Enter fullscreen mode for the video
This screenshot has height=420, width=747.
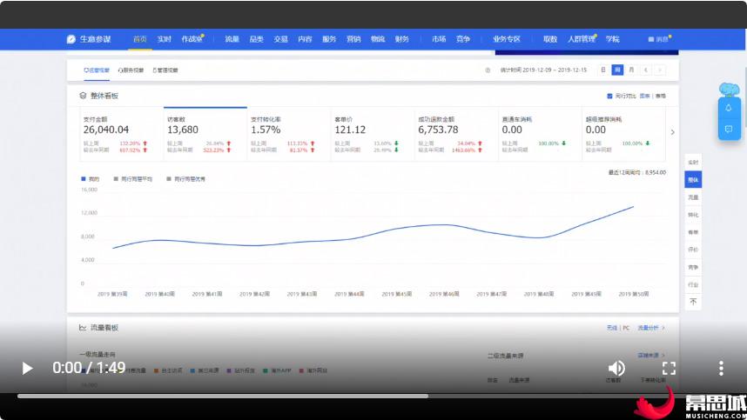coord(669,368)
